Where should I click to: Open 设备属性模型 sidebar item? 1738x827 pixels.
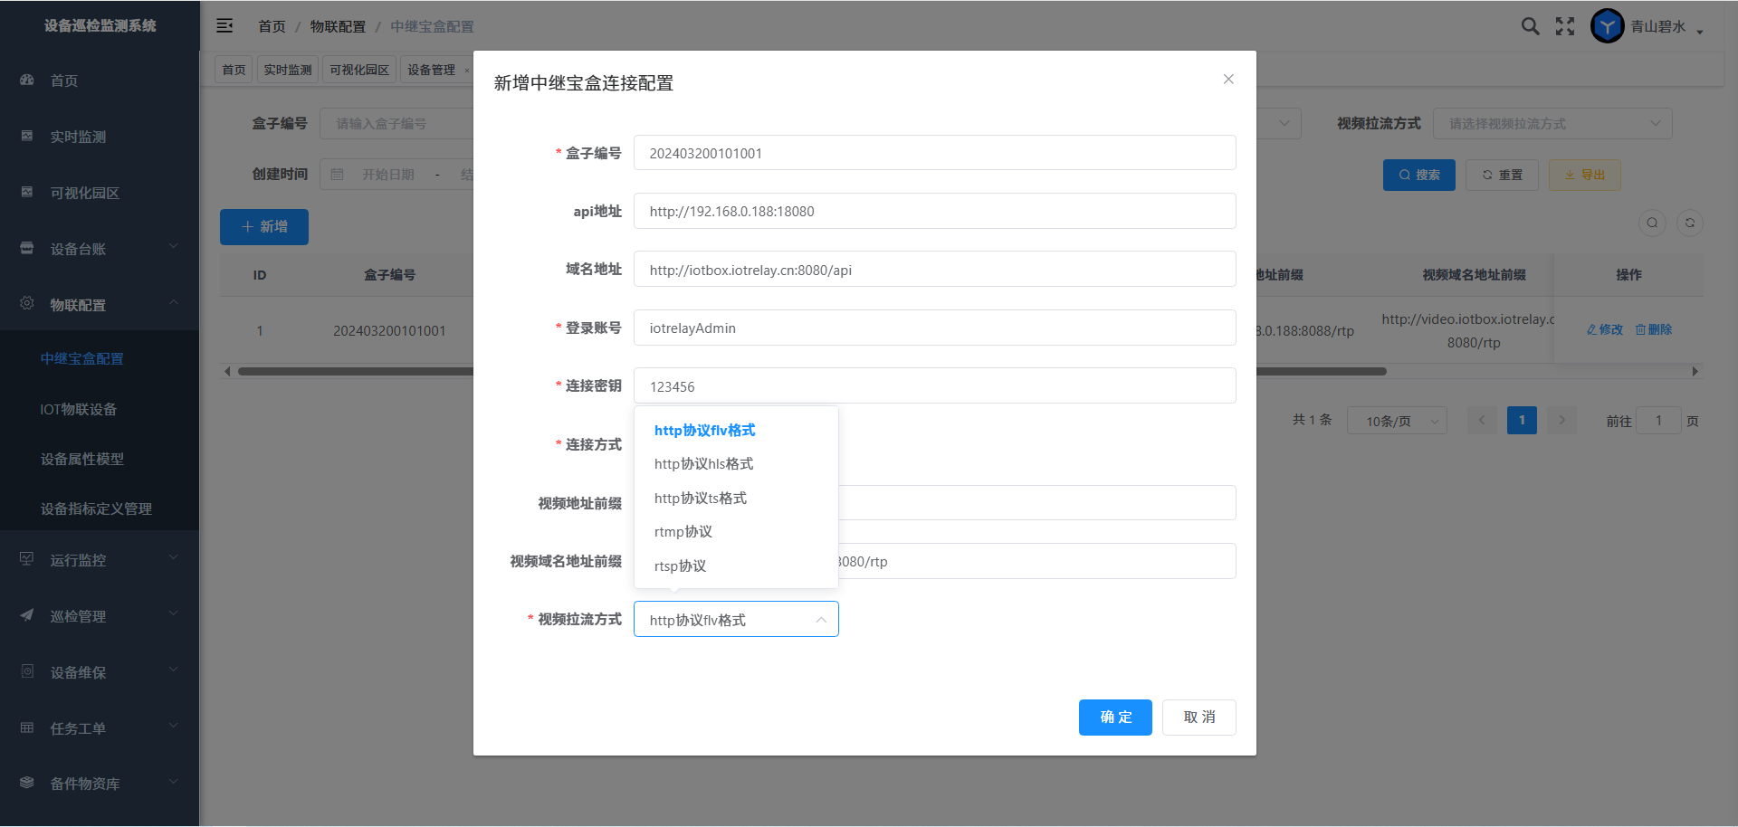82,459
